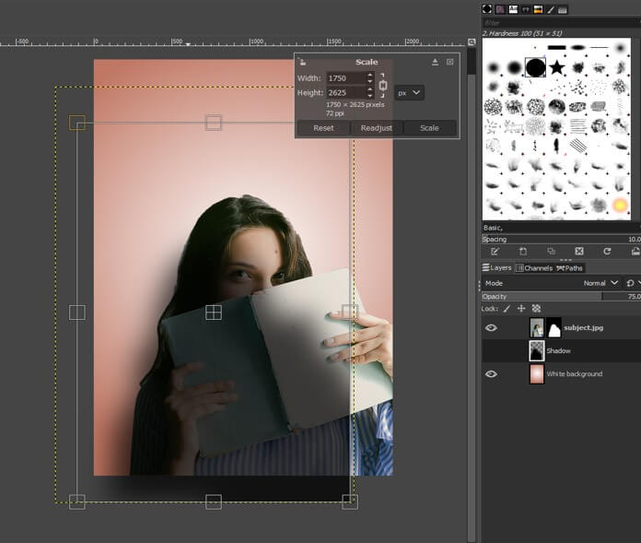The width and height of the screenshot is (641, 543).
Task: Click the duplicate brush icon
Action: point(551,251)
